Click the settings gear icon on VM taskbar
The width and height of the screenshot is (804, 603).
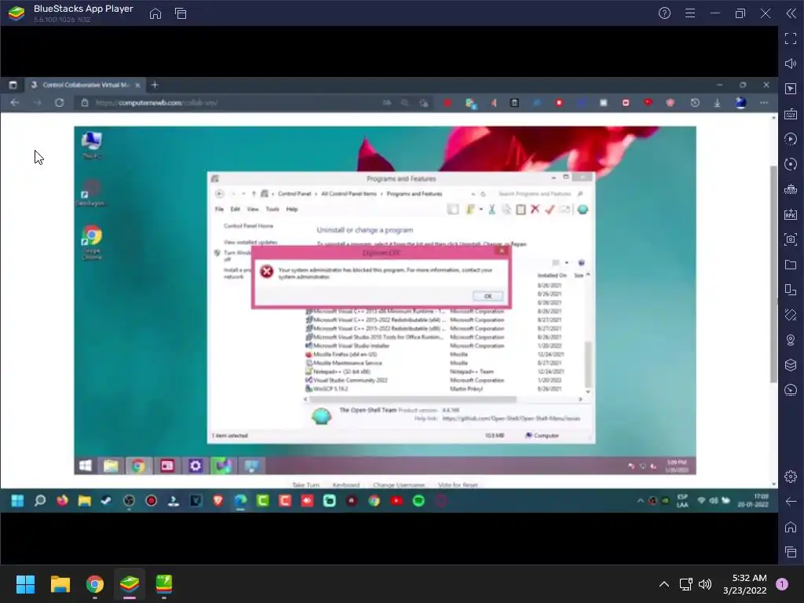tap(196, 466)
